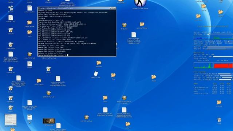Click 'Weeds.S01.DVDRip.XviD-TOPAZ' terminal line

point(51,47)
